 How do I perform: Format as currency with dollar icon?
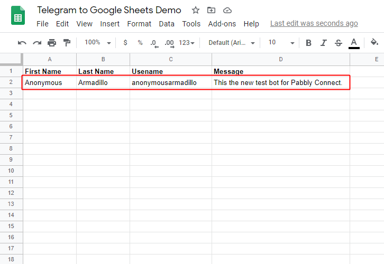click(x=125, y=43)
